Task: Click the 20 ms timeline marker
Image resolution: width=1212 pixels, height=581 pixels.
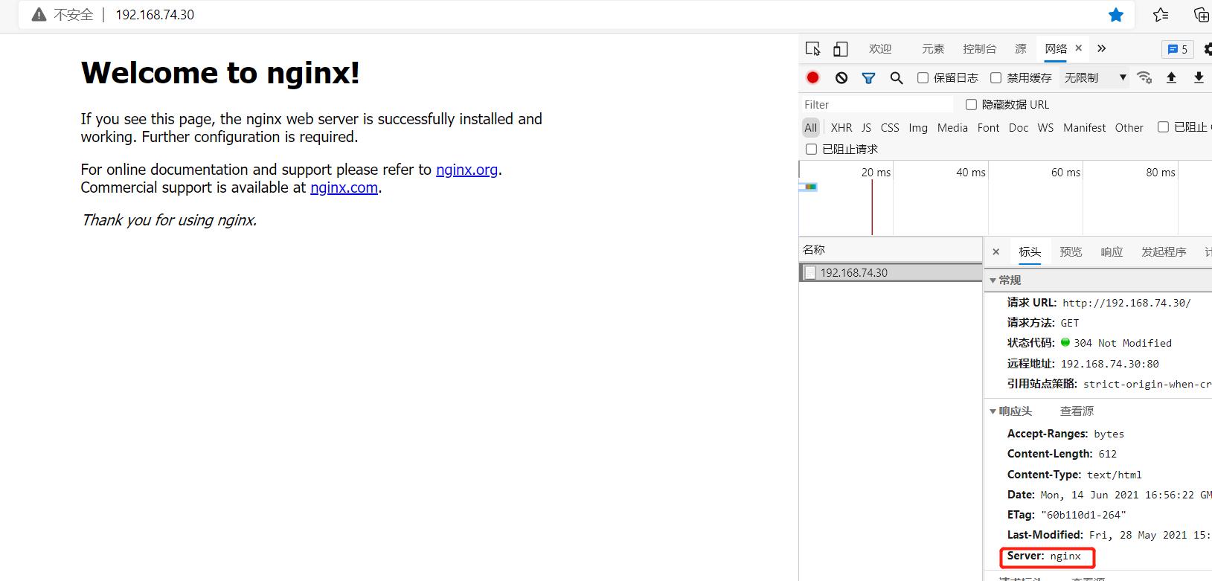Action: pyautogui.click(x=876, y=172)
